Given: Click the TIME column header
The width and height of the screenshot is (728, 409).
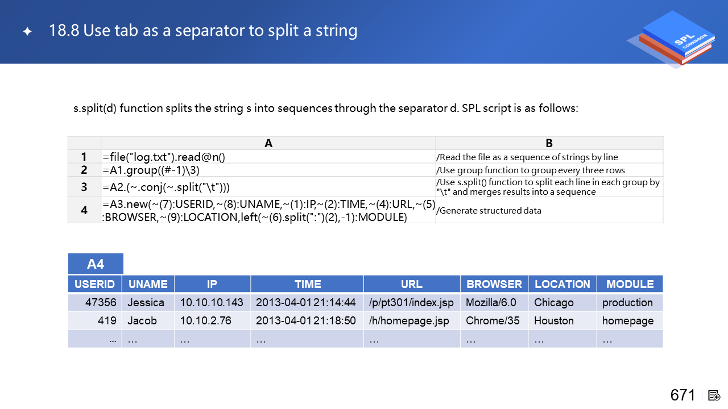Looking at the screenshot, I should pos(308,284).
